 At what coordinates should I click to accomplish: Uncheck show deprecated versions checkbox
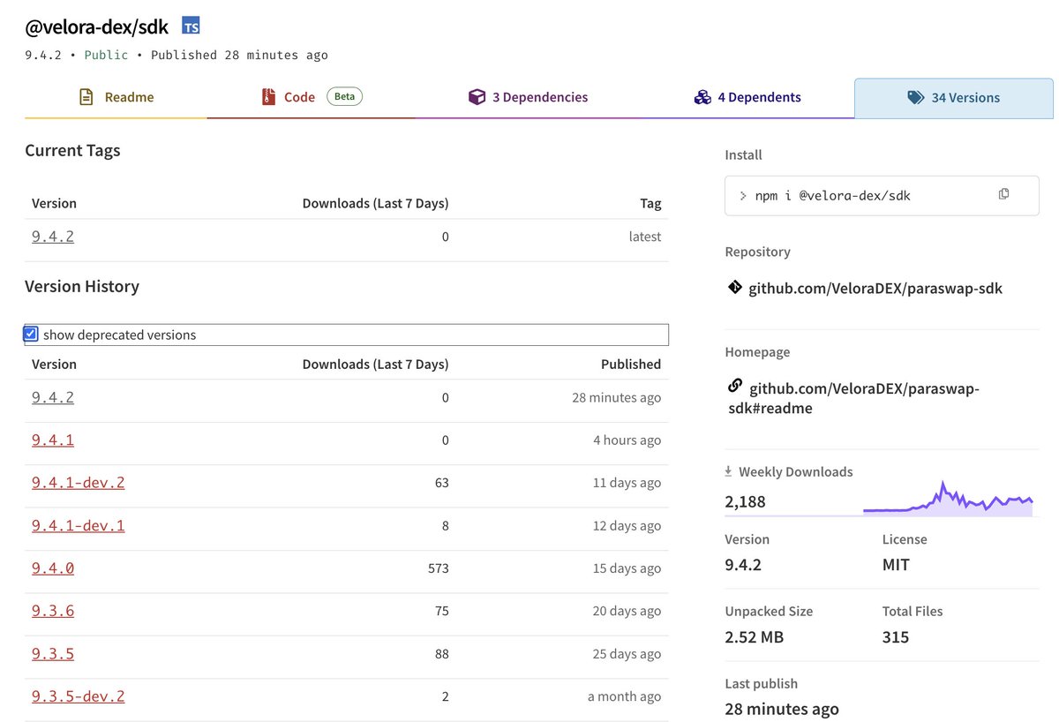[31, 334]
